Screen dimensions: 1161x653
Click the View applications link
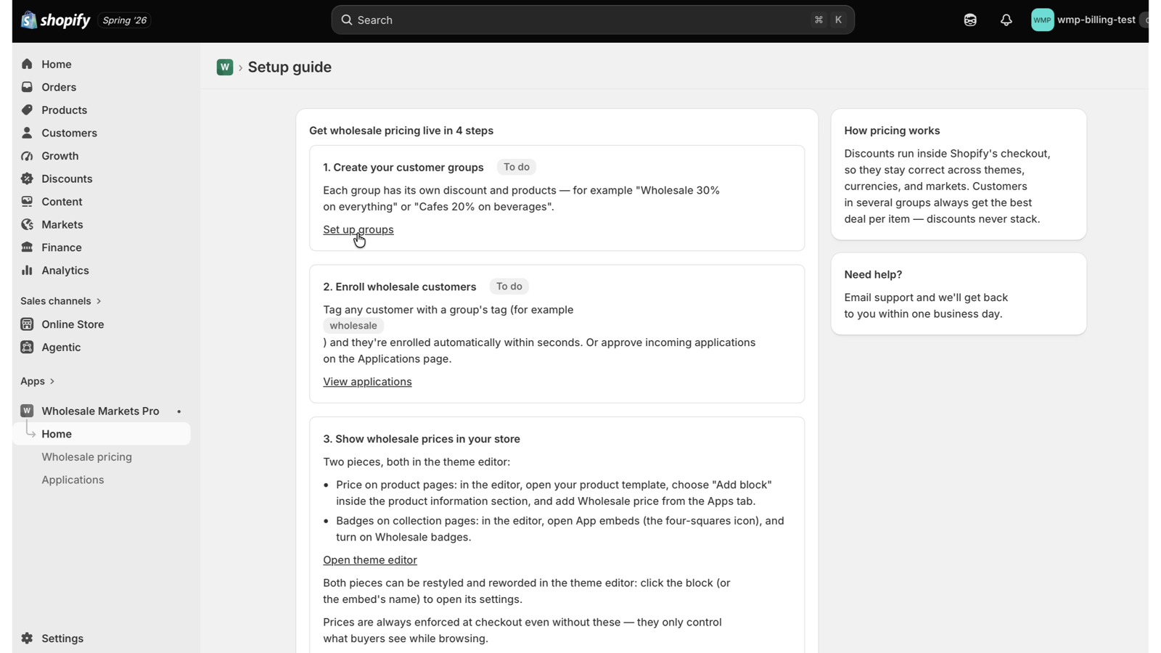pyautogui.click(x=367, y=382)
